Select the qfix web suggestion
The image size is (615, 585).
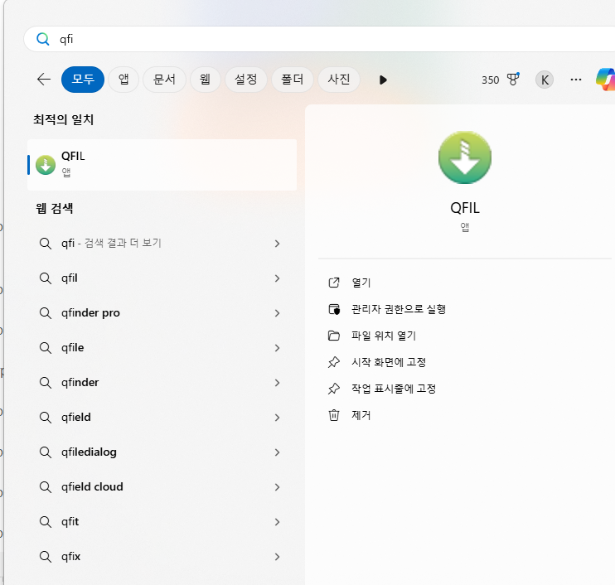(162, 557)
